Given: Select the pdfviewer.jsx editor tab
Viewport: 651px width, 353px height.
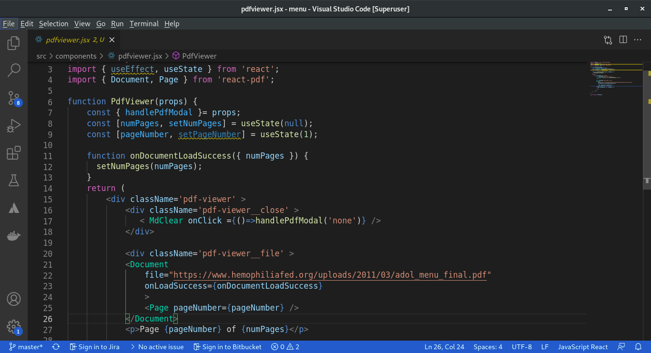Looking at the screenshot, I should pyautogui.click(x=74, y=40).
